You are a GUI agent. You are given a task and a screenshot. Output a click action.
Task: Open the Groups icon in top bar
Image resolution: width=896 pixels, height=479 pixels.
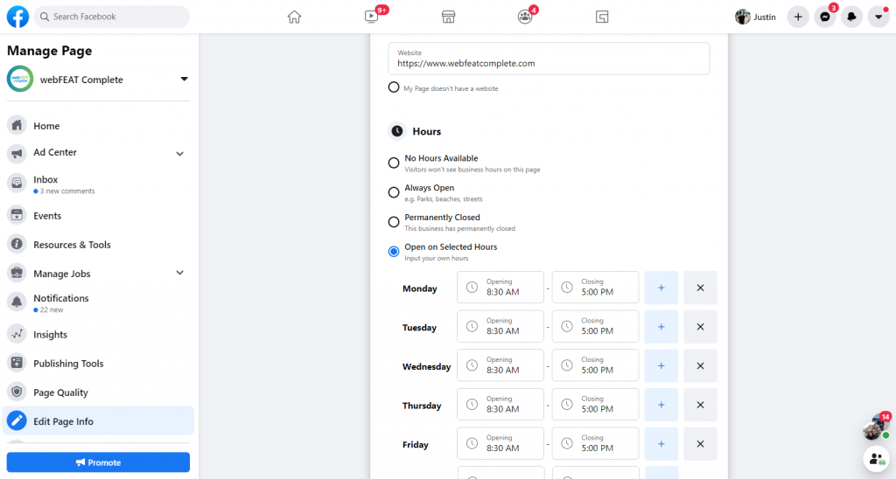tap(525, 17)
